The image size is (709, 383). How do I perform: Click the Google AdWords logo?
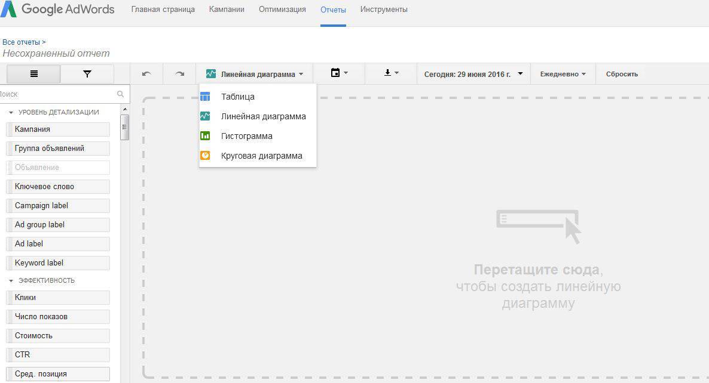click(x=58, y=10)
